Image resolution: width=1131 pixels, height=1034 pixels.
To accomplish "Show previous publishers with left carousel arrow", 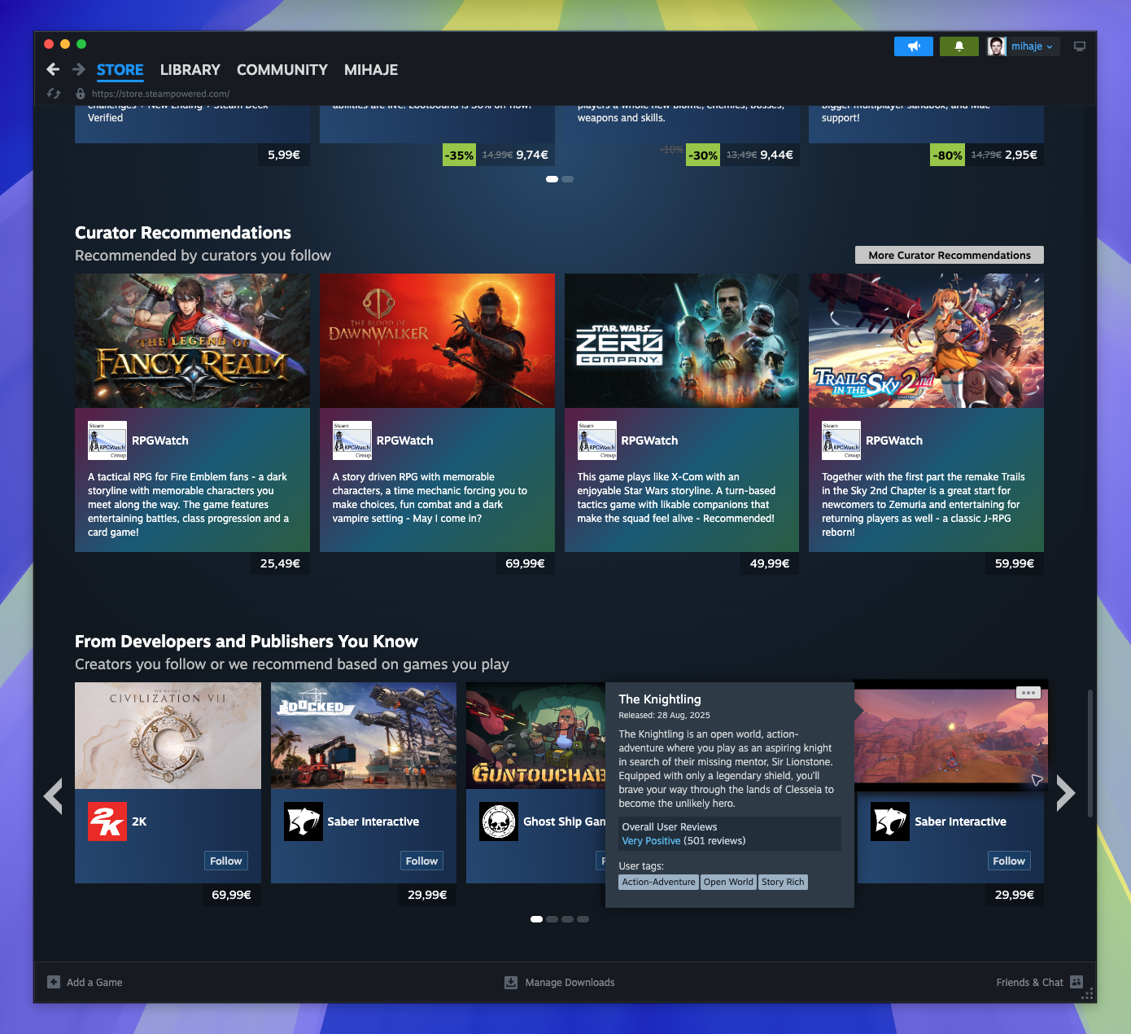I will (x=53, y=795).
